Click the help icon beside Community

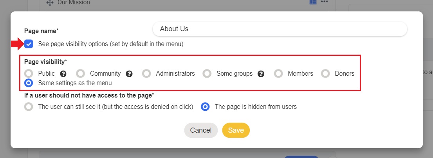point(129,73)
